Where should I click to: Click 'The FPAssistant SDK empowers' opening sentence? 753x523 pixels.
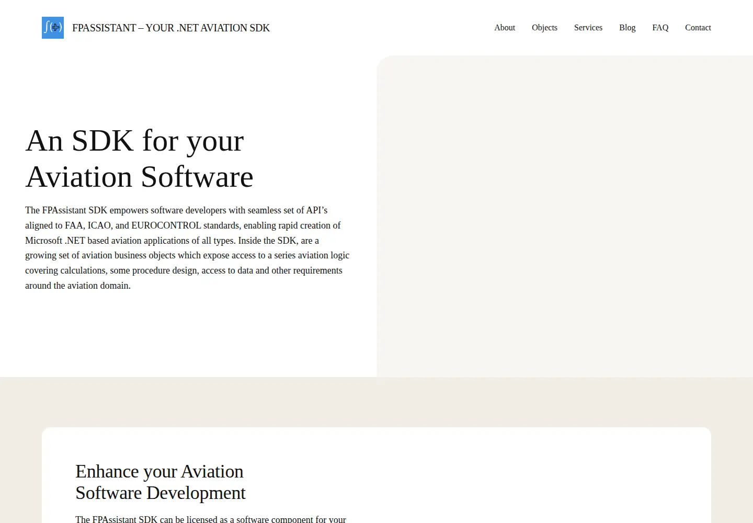[87, 210]
